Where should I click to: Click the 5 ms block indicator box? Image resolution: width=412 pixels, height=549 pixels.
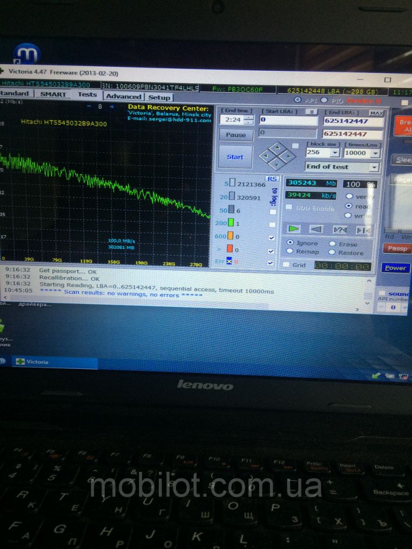pos(232,183)
